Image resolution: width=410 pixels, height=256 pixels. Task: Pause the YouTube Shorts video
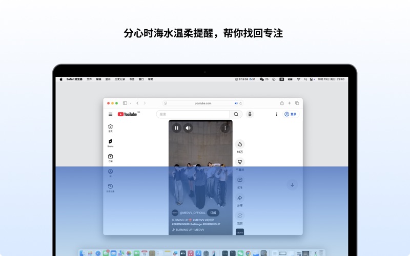(177, 128)
